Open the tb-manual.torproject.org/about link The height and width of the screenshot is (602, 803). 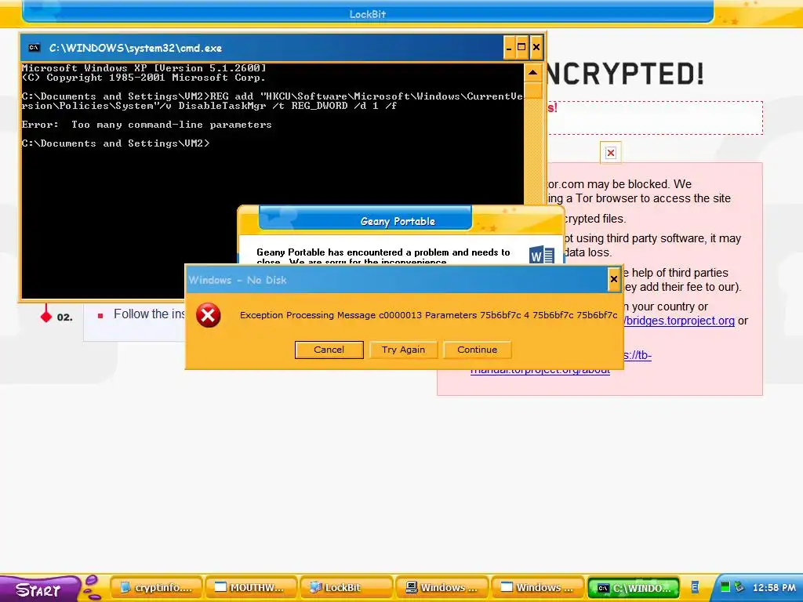(x=540, y=369)
